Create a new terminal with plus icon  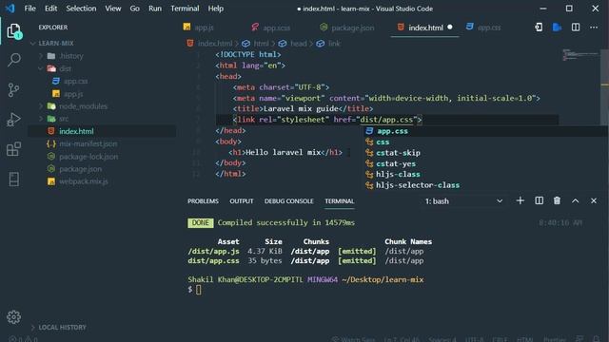coord(521,200)
